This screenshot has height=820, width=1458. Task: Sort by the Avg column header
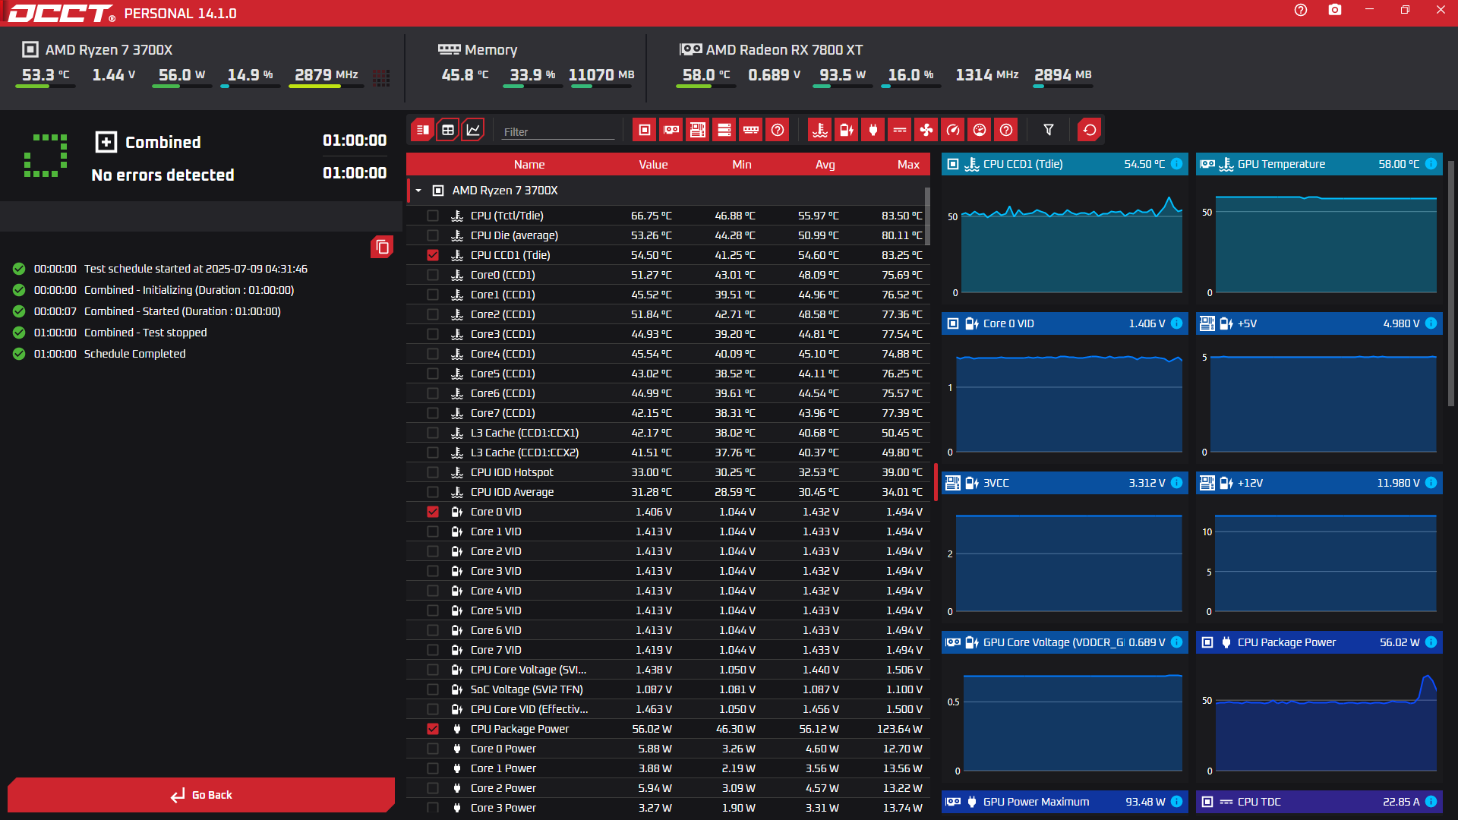tap(825, 165)
